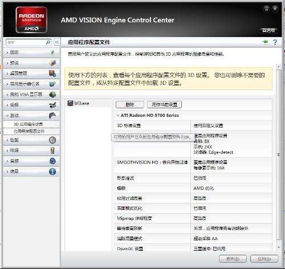Select the 形态滤波 row label
This screenshot has width=285, height=269.
click(125, 178)
